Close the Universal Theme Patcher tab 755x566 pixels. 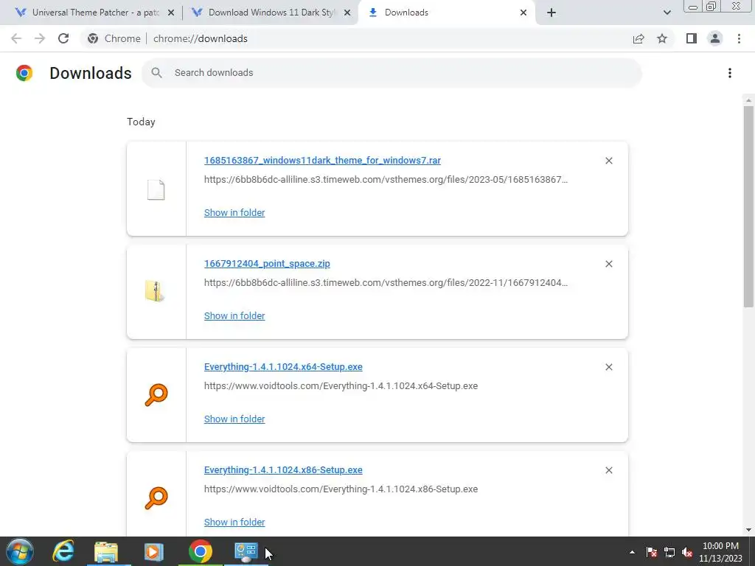pos(170,13)
